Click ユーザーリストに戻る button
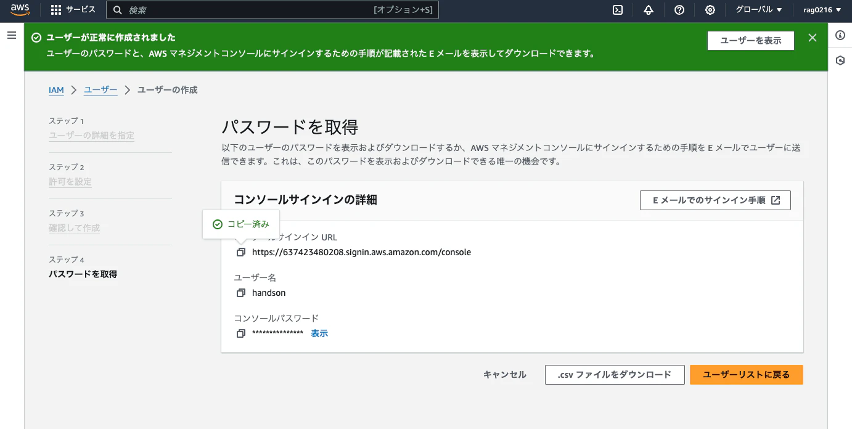The width and height of the screenshot is (852, 429). pos(747,375)
